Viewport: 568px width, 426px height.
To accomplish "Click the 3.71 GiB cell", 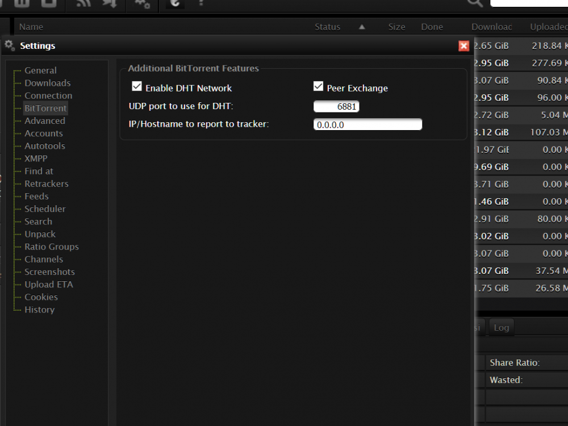I will [491, 185].
